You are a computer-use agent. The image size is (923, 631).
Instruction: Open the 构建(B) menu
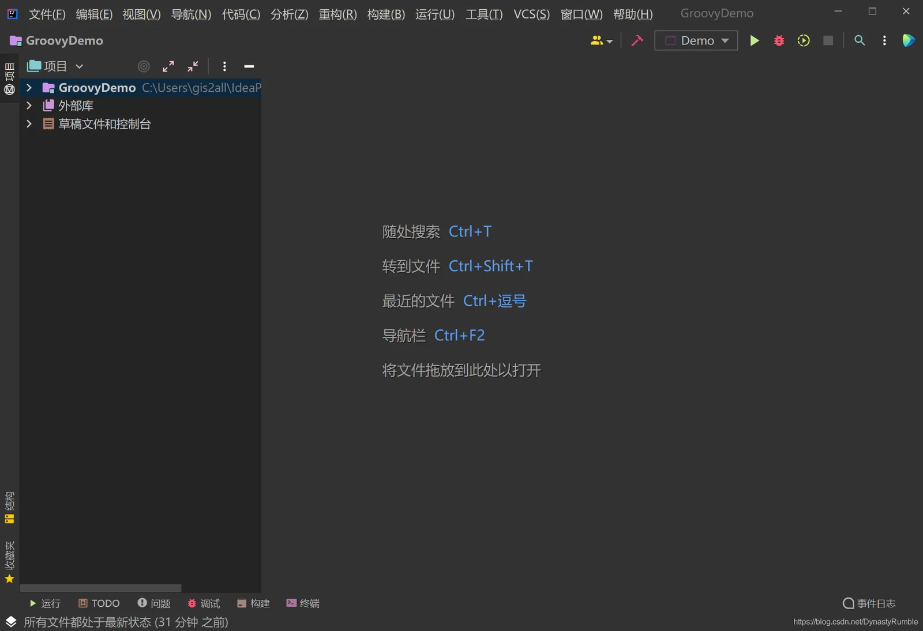[386, 14]
